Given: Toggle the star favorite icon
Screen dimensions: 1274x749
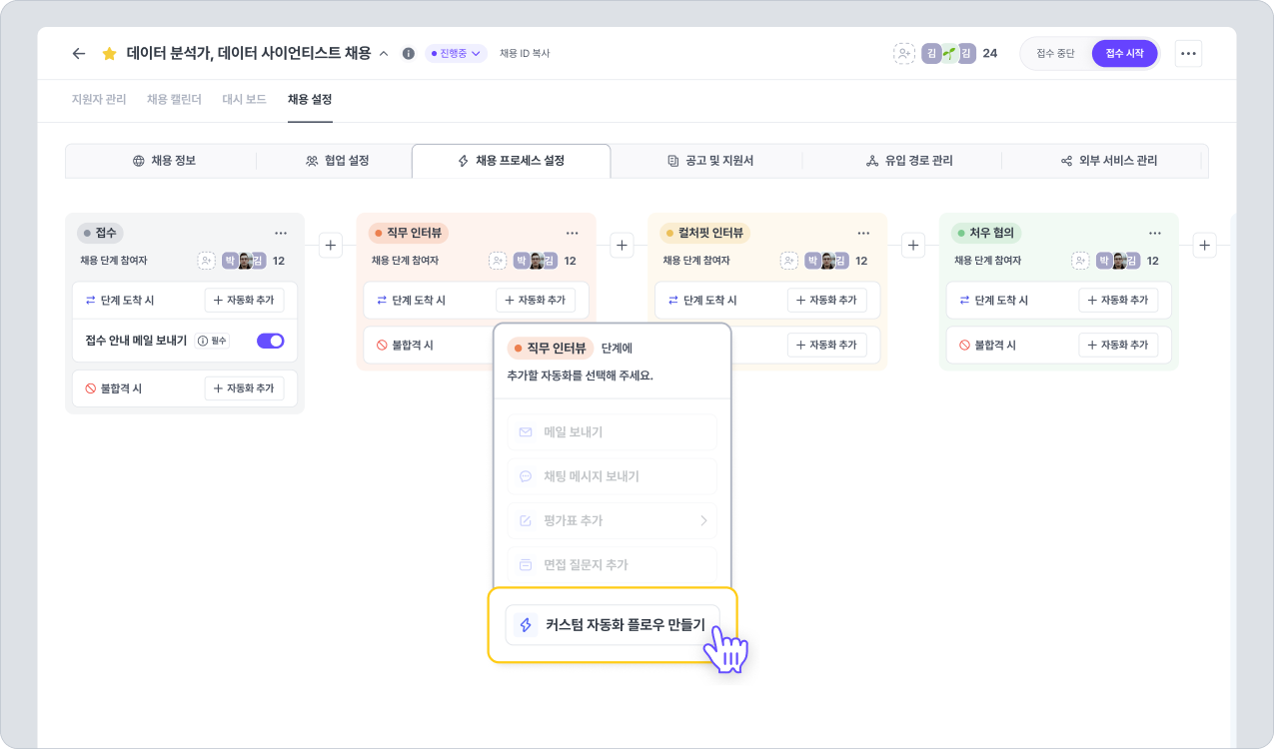Looking at the screenshot, I should coord(110,54).
